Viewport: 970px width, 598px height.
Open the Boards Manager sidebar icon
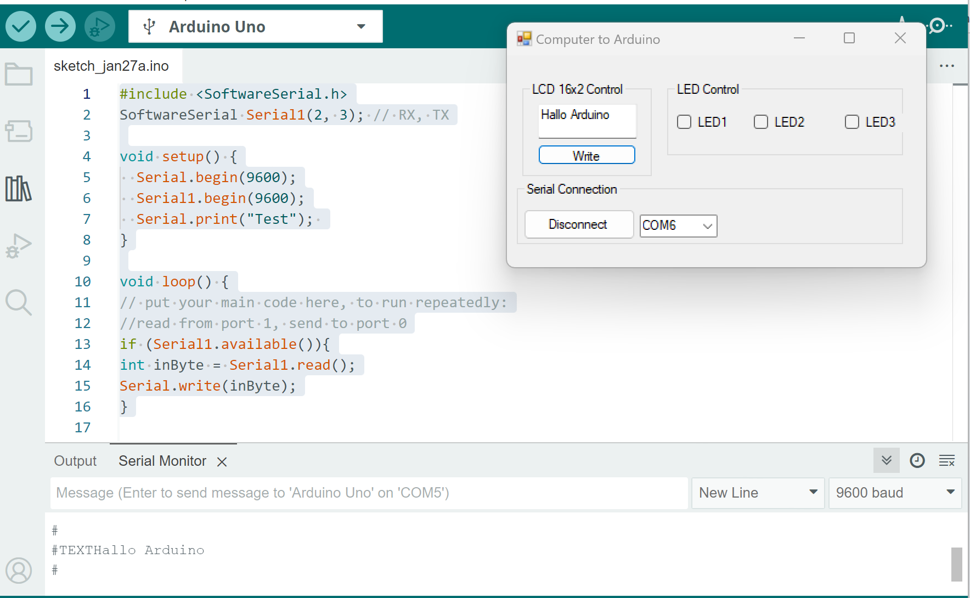click(19, 131)
